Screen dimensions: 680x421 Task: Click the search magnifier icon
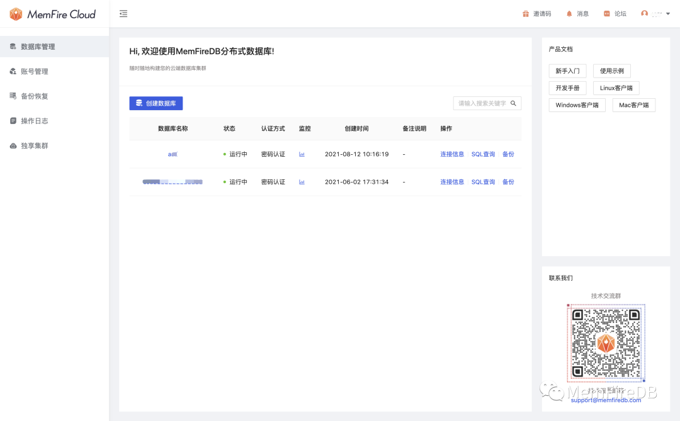click(514, 103)
